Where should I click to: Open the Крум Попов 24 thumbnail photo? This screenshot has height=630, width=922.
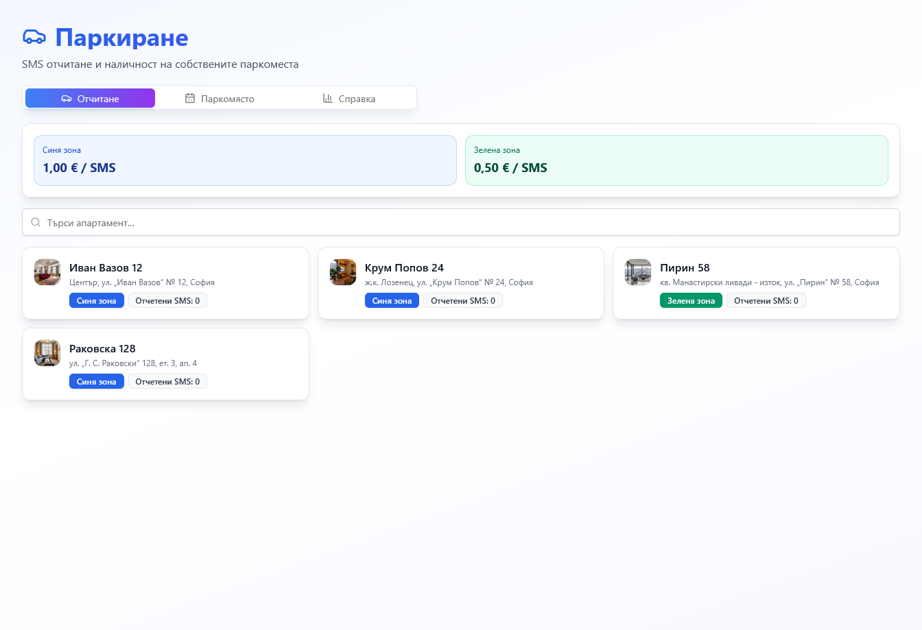343,272
